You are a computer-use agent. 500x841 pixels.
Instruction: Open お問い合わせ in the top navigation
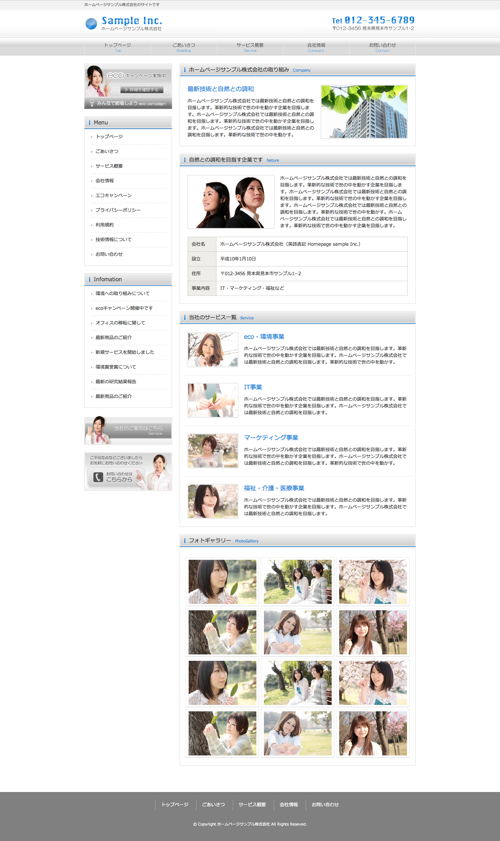click(382, 47)
